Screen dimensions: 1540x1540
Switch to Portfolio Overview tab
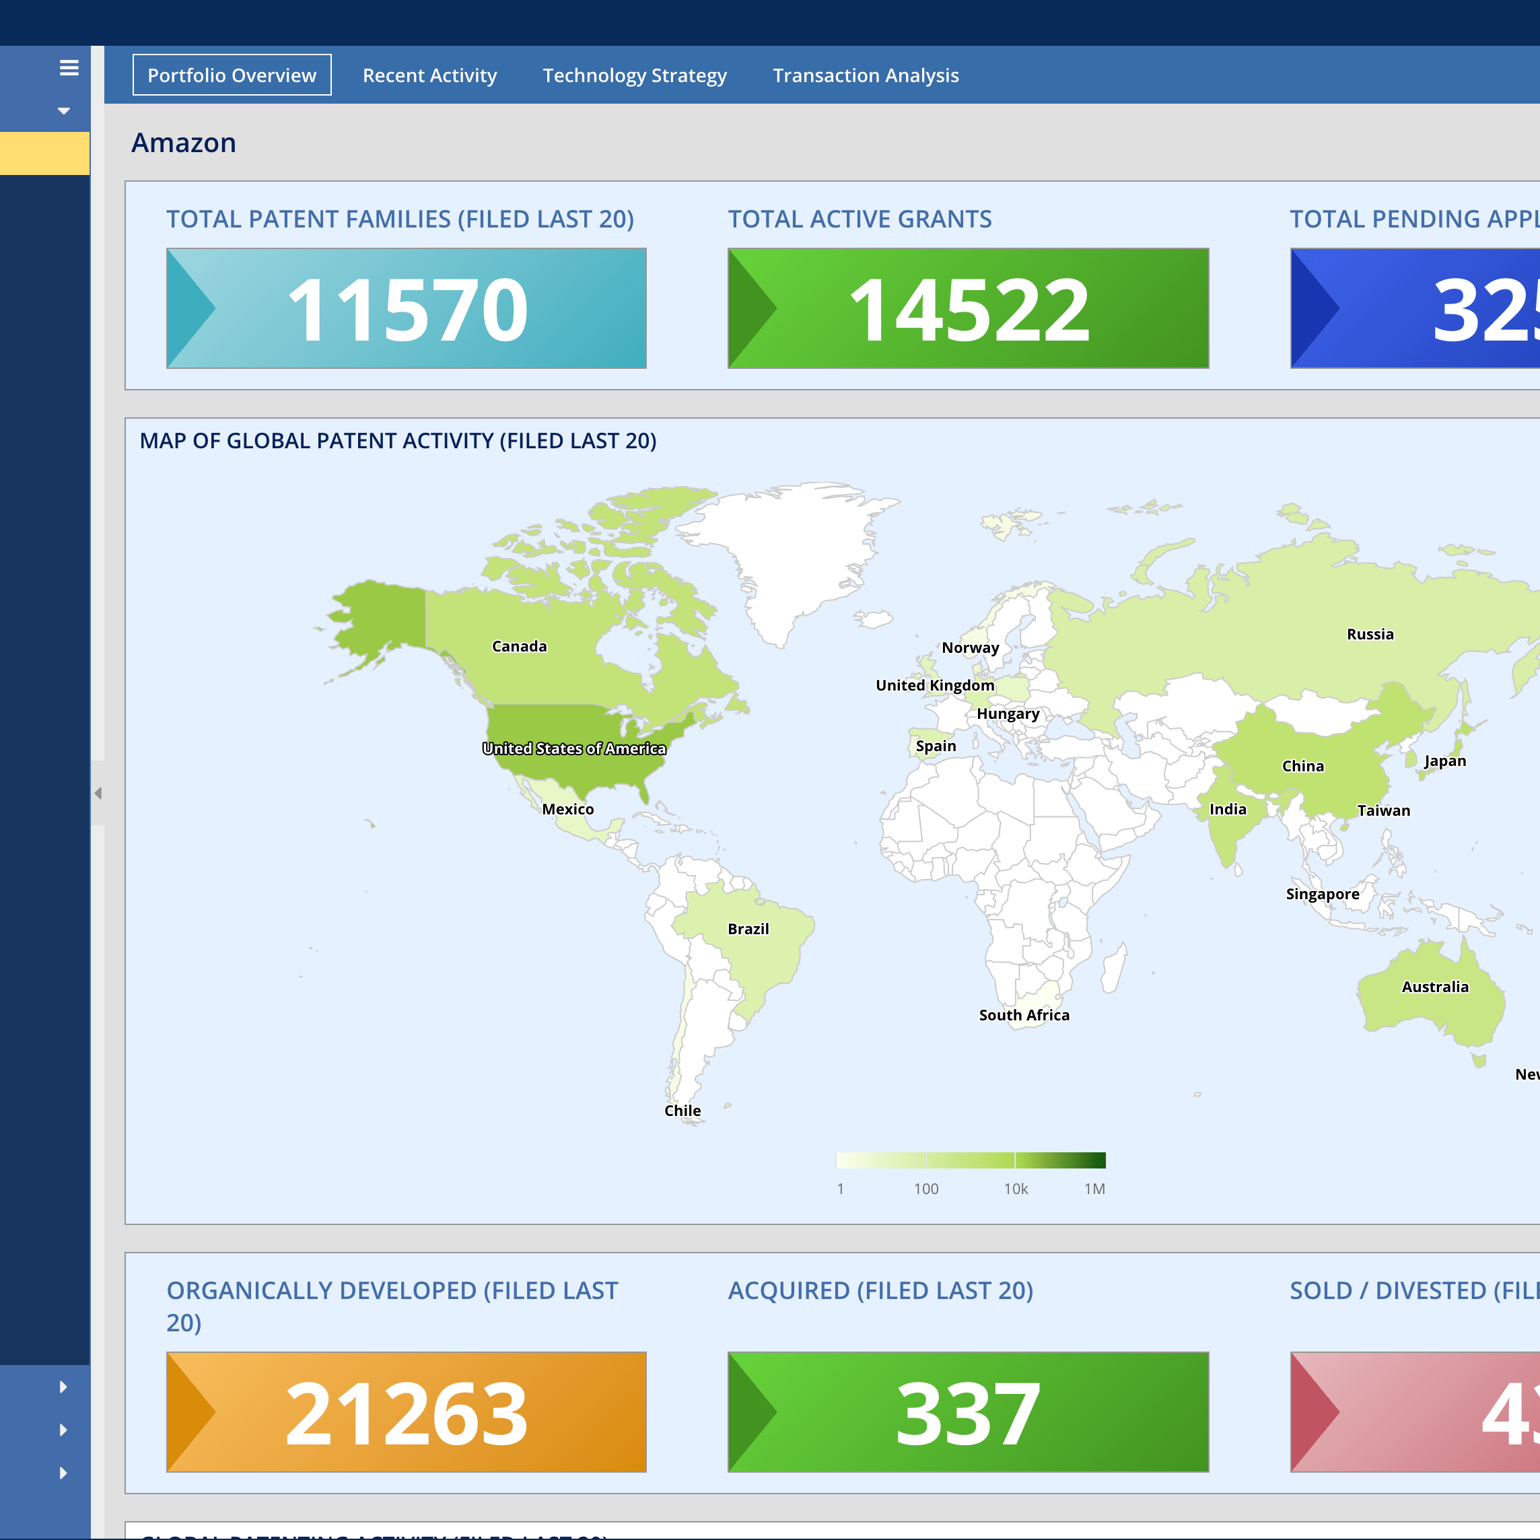[x=232, y=75]
